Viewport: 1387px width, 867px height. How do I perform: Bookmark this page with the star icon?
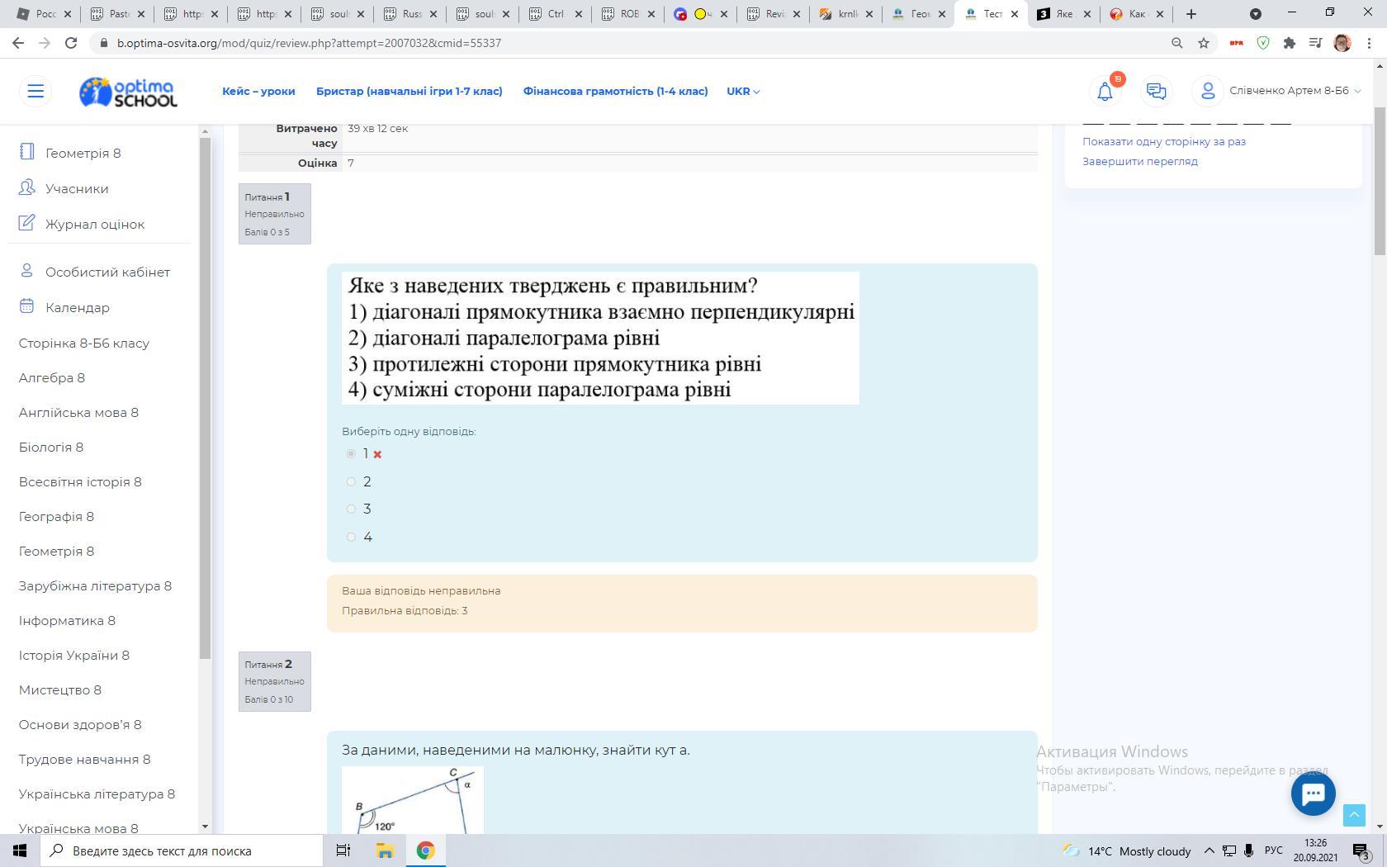pyautogui.click(x=1204, y=43)
